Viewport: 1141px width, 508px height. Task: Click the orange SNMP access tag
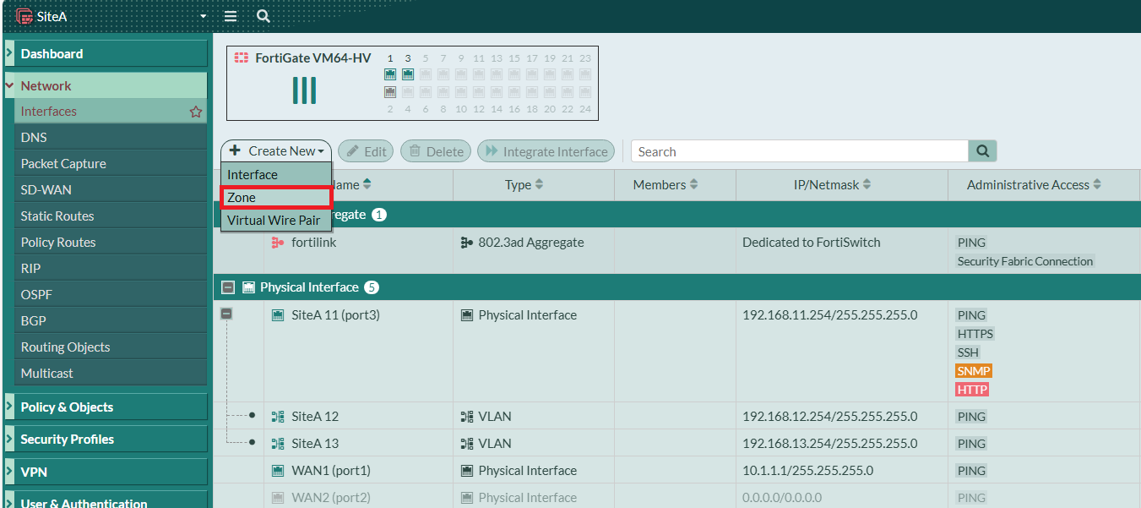point(974,371)
